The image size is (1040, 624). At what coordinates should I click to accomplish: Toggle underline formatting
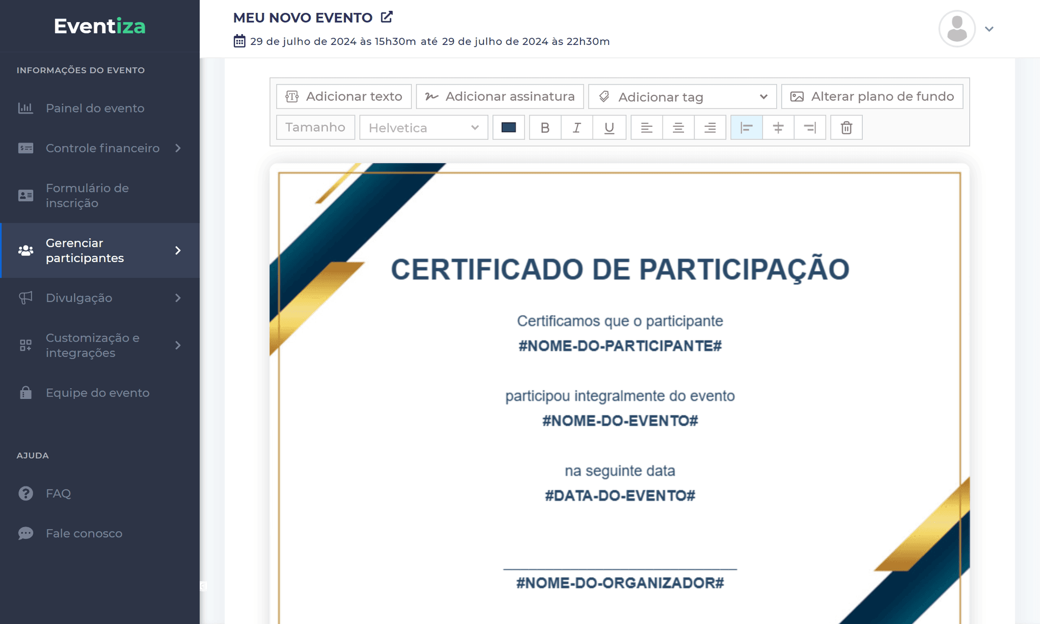point(609,128)
